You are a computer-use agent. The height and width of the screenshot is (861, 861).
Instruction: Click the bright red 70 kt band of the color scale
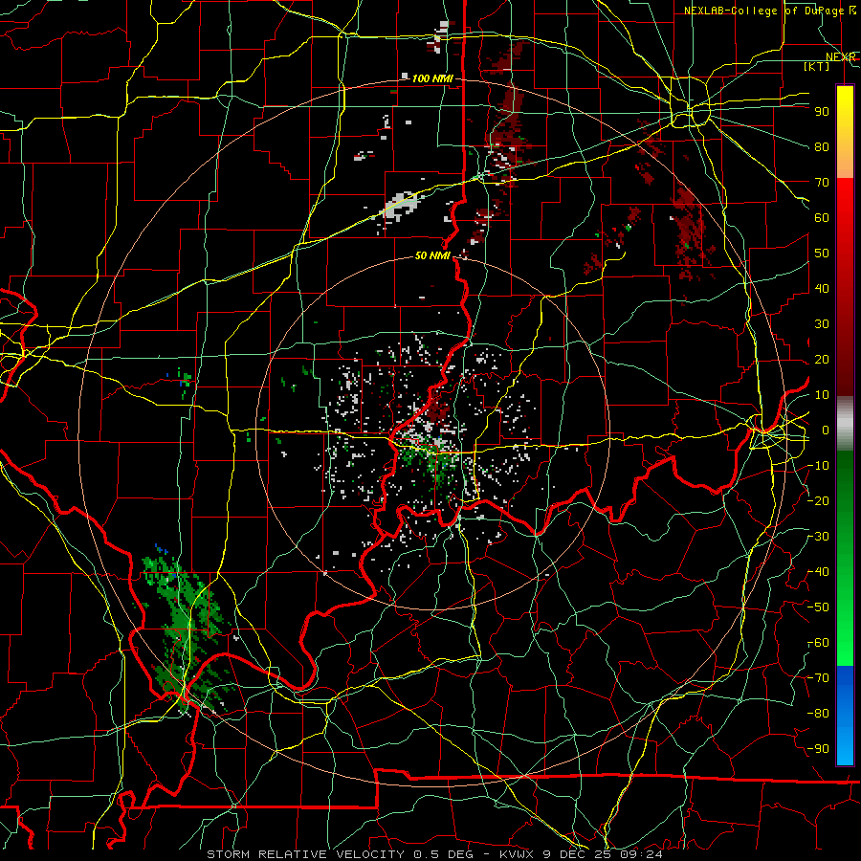pos(845,189)
